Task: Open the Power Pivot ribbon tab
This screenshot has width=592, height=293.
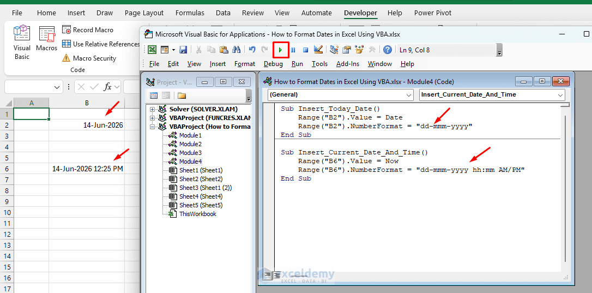Action: 433,13
